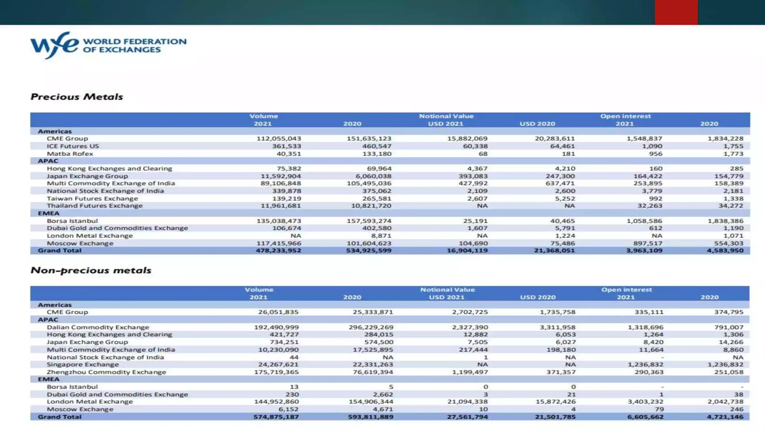Click Zhengzhou notional value 1,199,497

470,372
